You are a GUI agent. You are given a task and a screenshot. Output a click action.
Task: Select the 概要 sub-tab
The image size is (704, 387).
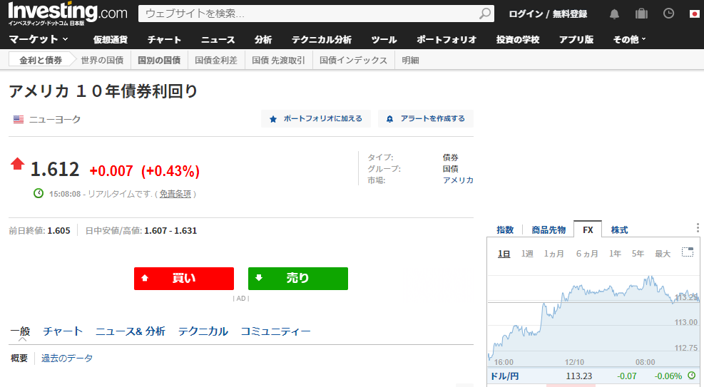click(x=19, y=358)
